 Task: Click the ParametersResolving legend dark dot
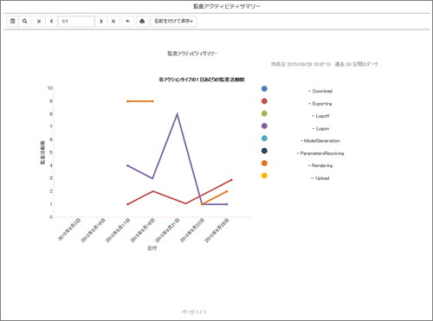(x=264, y=151)
